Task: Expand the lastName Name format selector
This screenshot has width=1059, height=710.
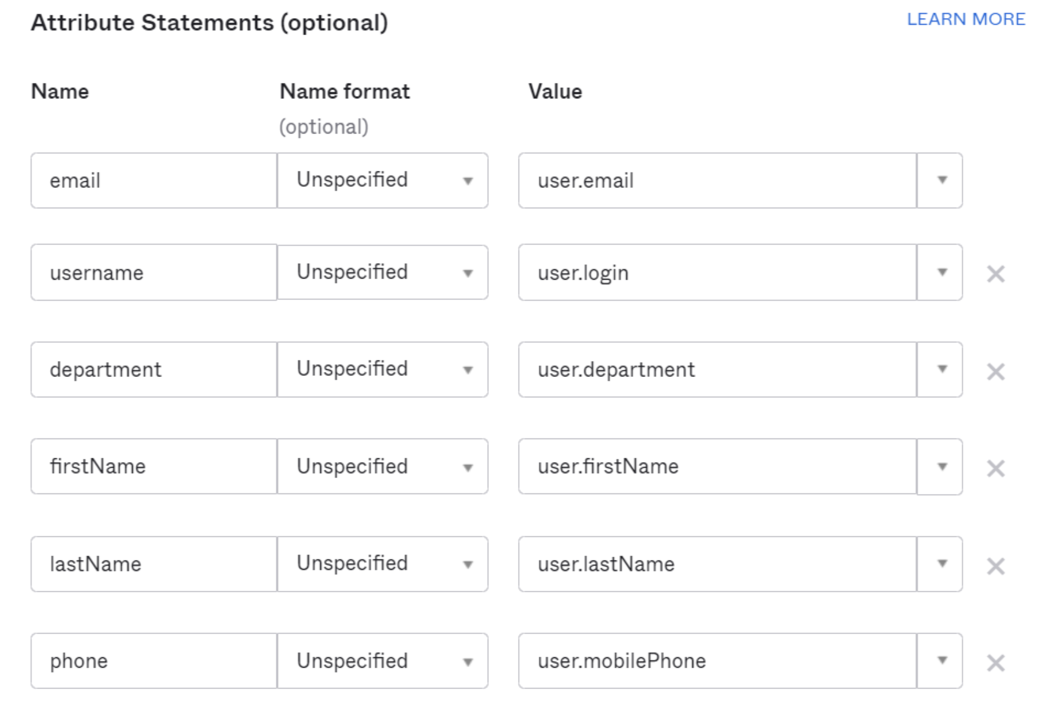Action: [468, 563]
